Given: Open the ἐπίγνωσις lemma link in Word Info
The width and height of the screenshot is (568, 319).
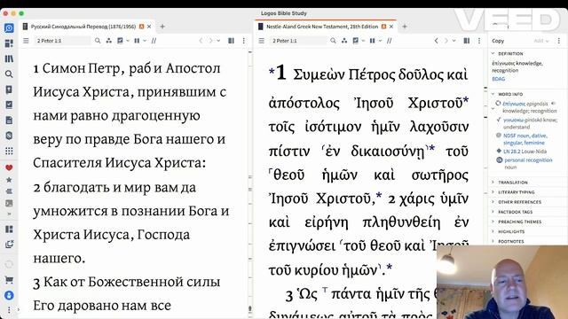Looking at the screenshot, I should coord(514,104).
